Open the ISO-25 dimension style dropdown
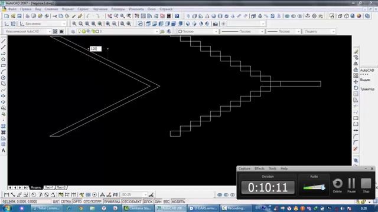The image size is (378, 212). pos(134,195)
